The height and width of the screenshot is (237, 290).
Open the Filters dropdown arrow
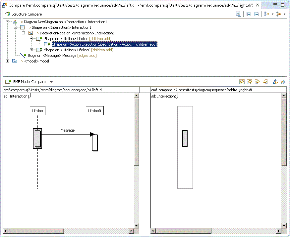pyautogui.click(x=284, y=14)
